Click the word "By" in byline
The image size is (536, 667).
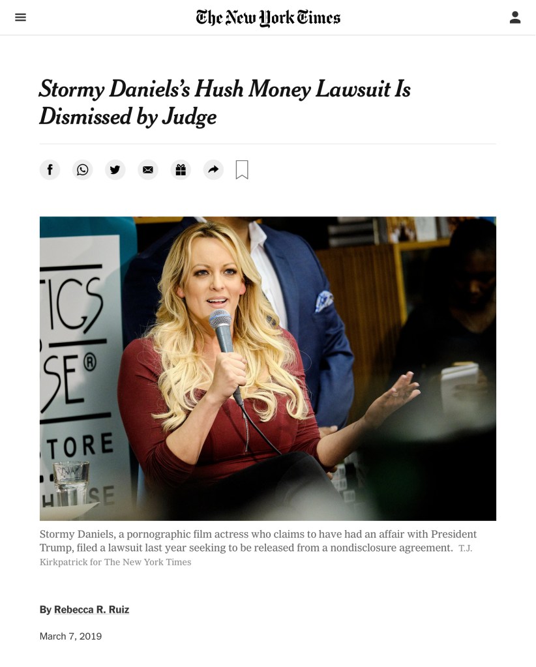46,610
